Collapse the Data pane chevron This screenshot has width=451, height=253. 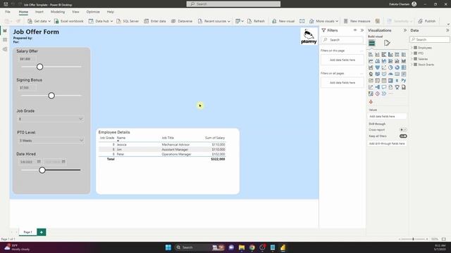point(447,30)
